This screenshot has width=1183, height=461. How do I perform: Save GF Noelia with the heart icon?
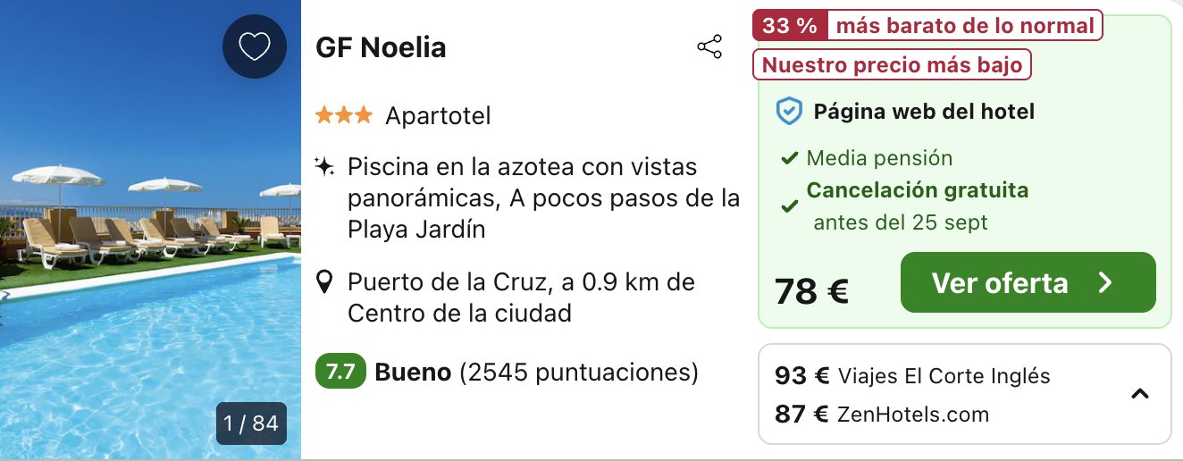pyautogui.click(x=255, y=46)
